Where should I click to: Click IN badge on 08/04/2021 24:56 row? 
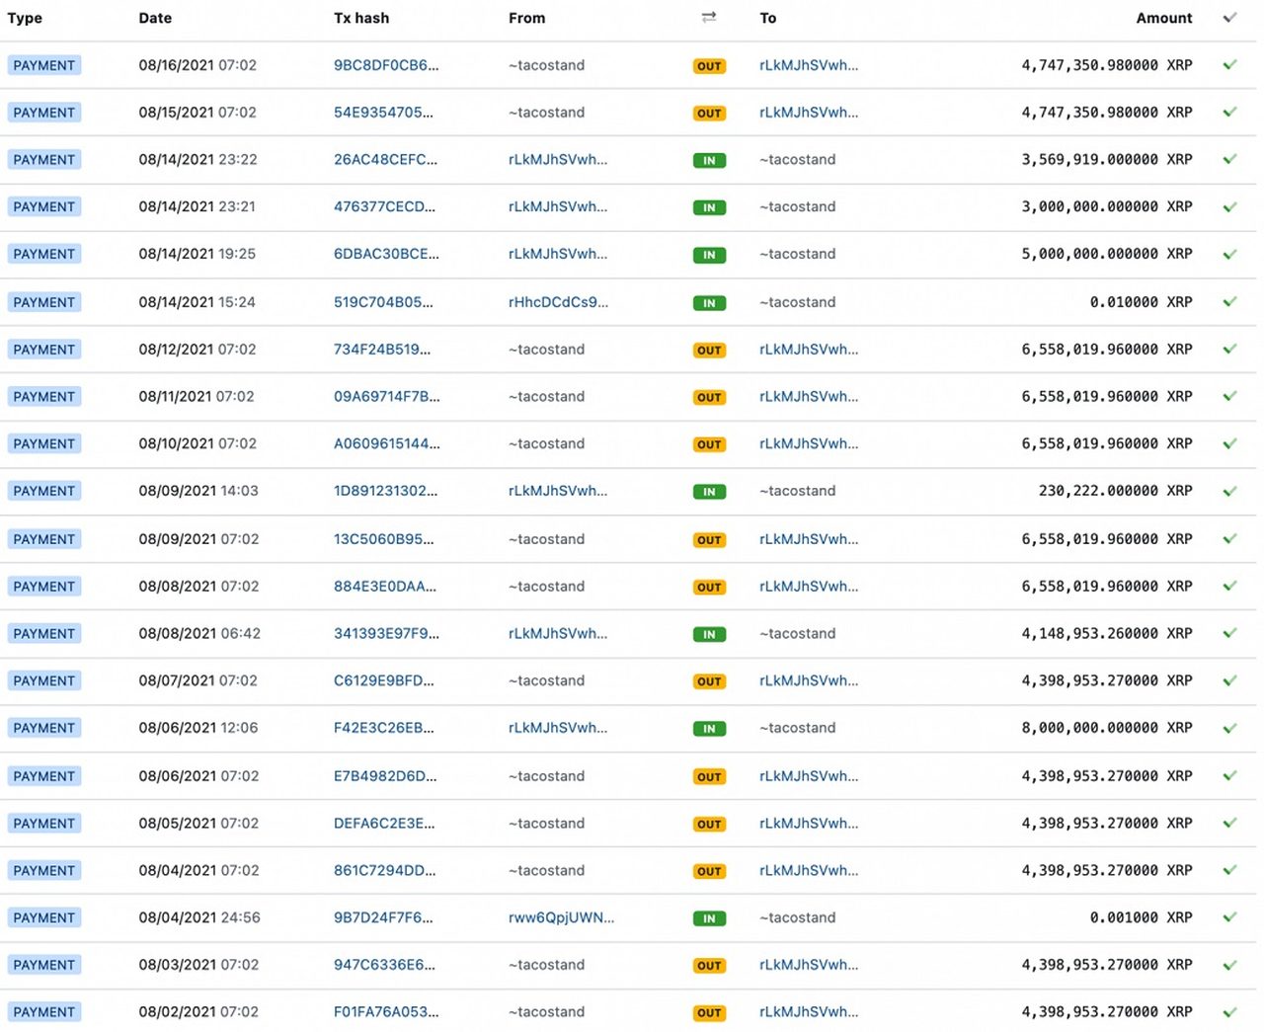point(709,918)
